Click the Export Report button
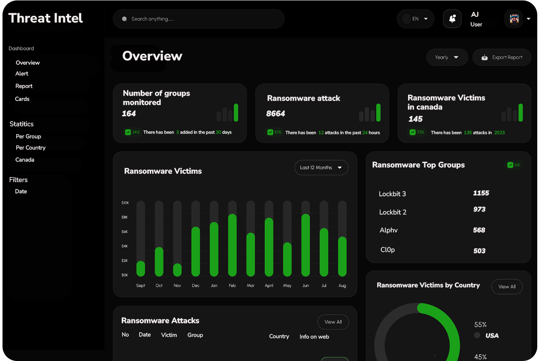Screen dimensions: 541x361 click(x=502, y=57)
